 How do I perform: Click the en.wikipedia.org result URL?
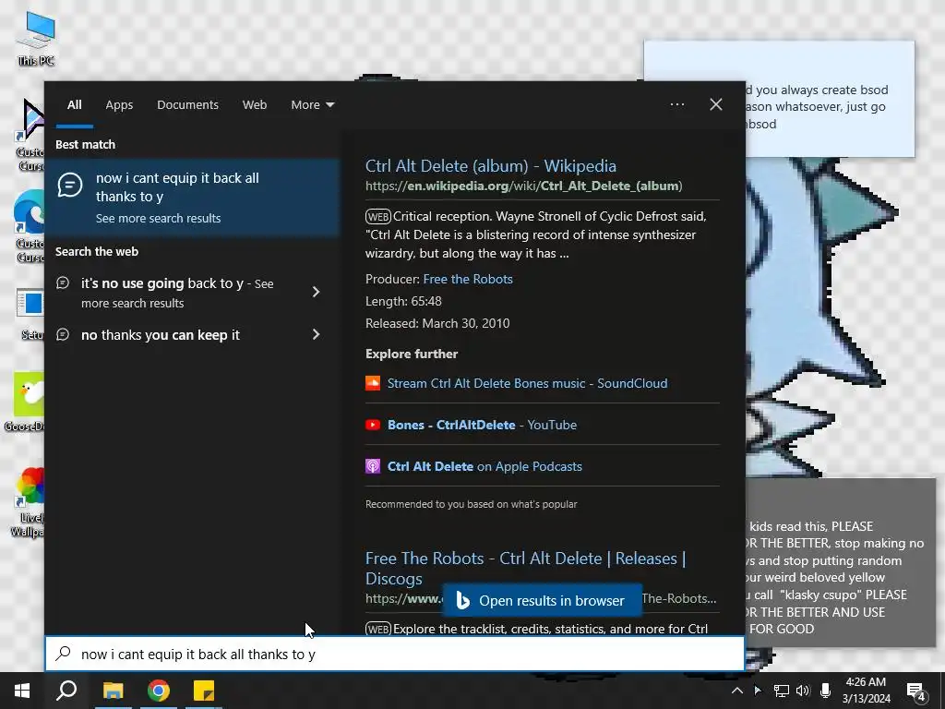pos(524,186)
